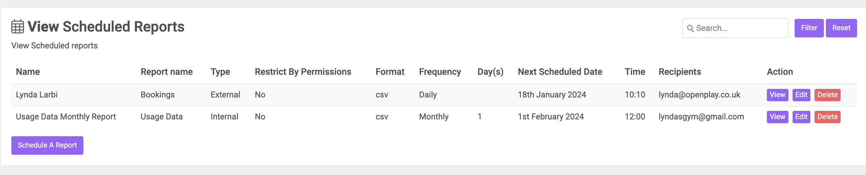The image size is (866, 175).
Task: View the Usage Data Monthly Report
Action: coord(777,117)
